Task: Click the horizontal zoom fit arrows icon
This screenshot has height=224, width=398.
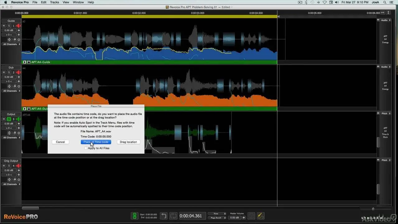Action: [383, 13]
